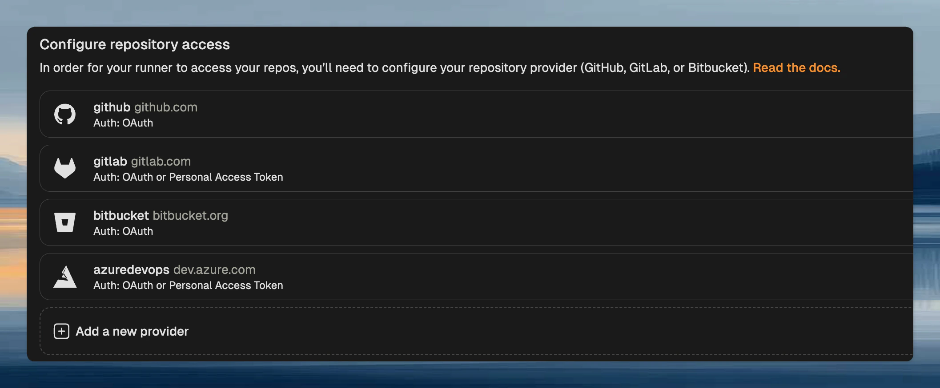Click the 'bitbucket.org' domain text
The height and width of the screenshot is (388, 940).
[190, 216]
